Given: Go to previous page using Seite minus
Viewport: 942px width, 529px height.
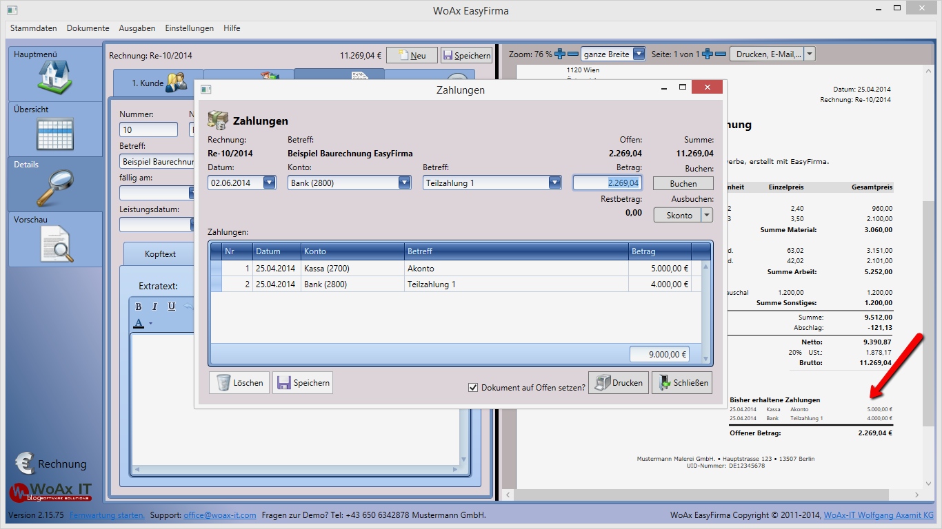Looking at the screenshot, I should pos(720,54).
